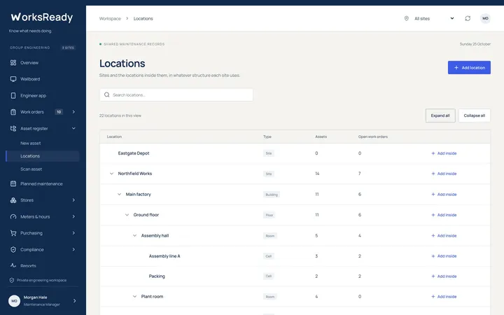Image resolution: width=504 pixels, height=315 pixels.
Task: Click the Building type tag of Main factory
Action: pyautogui.click(x=272, y=195)
